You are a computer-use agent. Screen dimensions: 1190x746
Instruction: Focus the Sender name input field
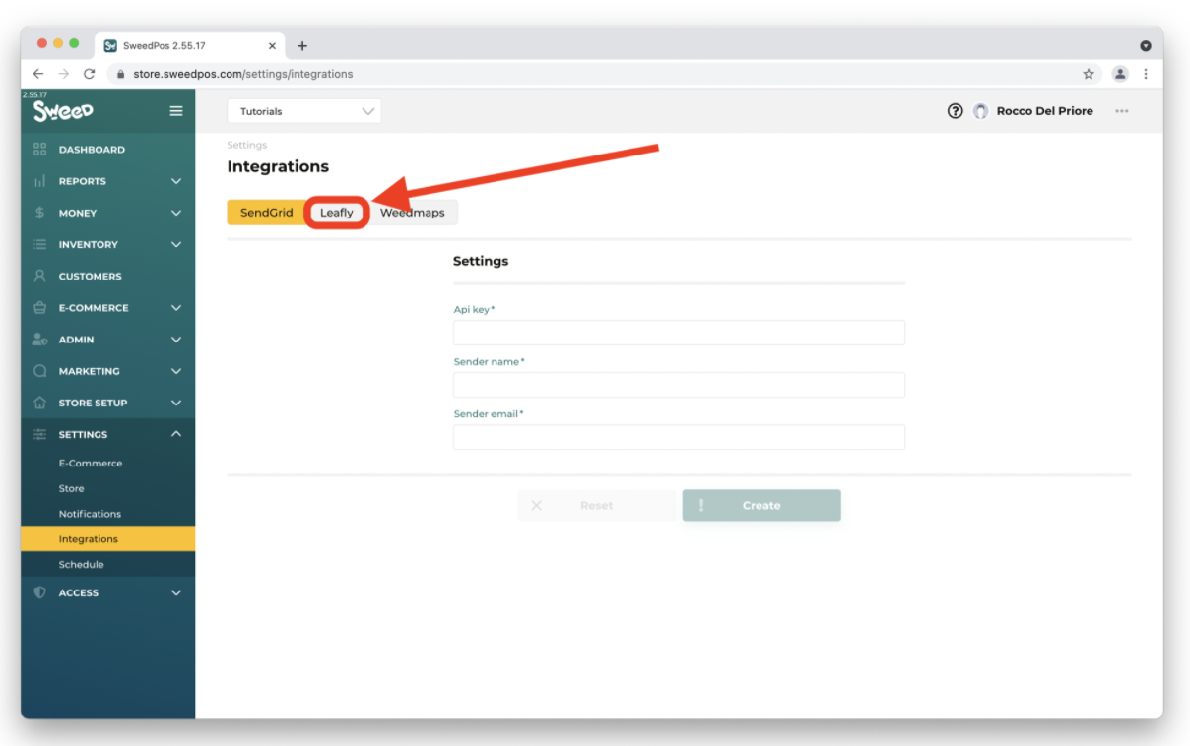(x=679, y=385)
